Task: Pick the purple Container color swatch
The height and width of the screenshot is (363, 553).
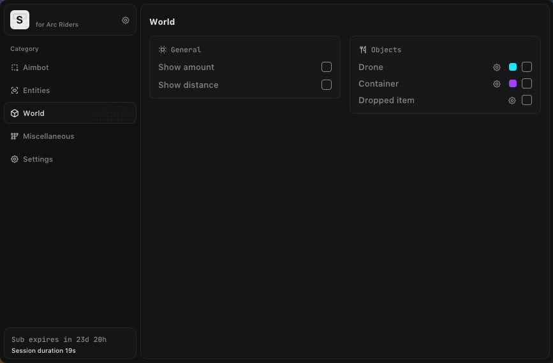Action: click(513, 83)
